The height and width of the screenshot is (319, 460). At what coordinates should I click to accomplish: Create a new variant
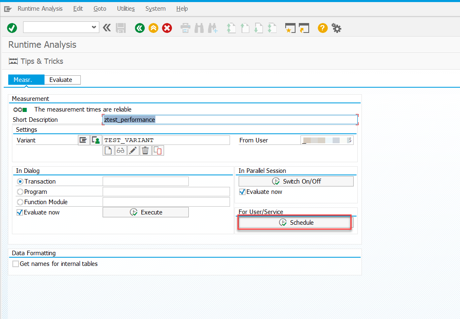[x=108, y=150]
